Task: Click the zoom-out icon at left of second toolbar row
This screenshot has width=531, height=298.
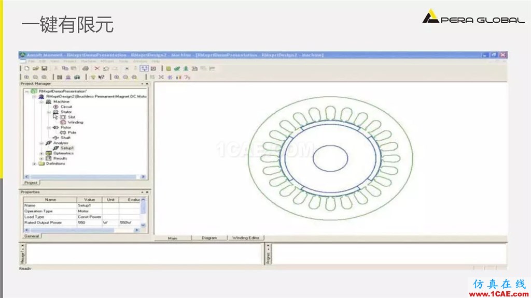Action: (35, 78)
